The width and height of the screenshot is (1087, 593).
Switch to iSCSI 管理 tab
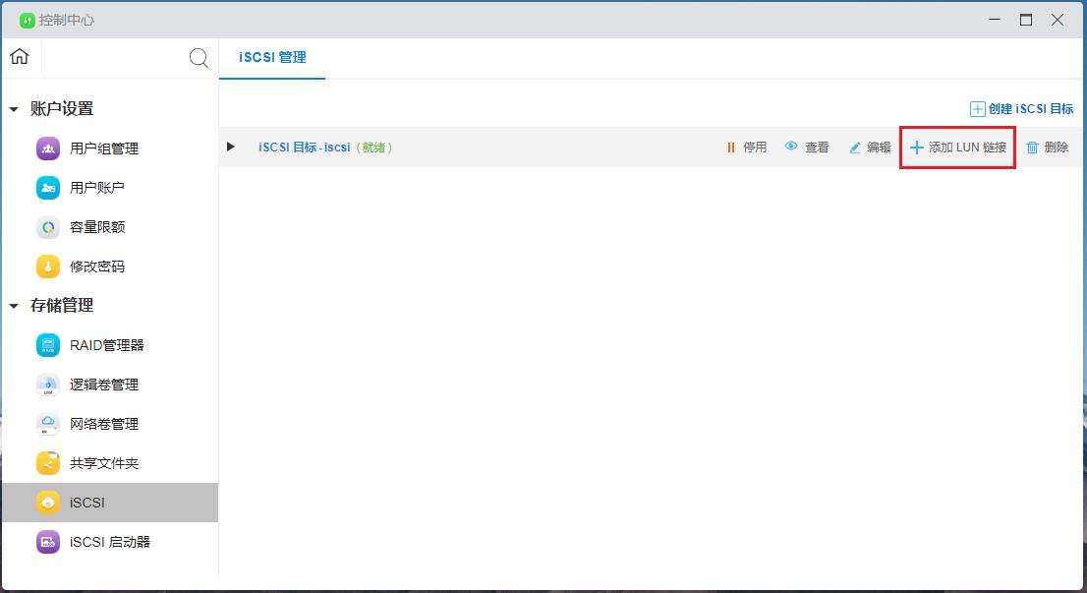272,57
